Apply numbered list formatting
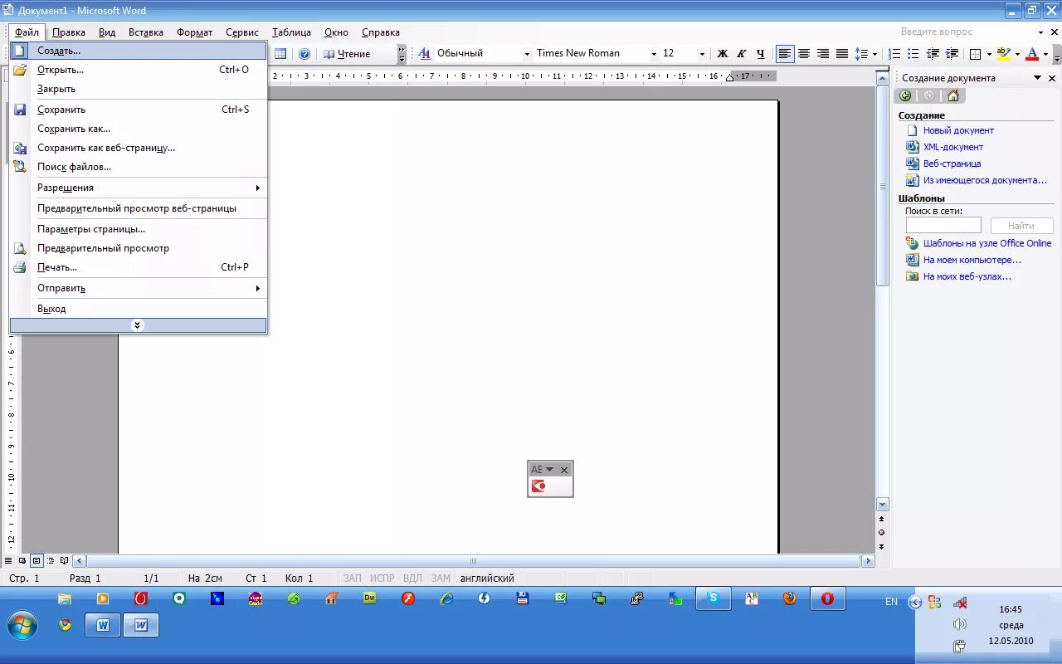The image size is (1062, 664). click(894, 54)
